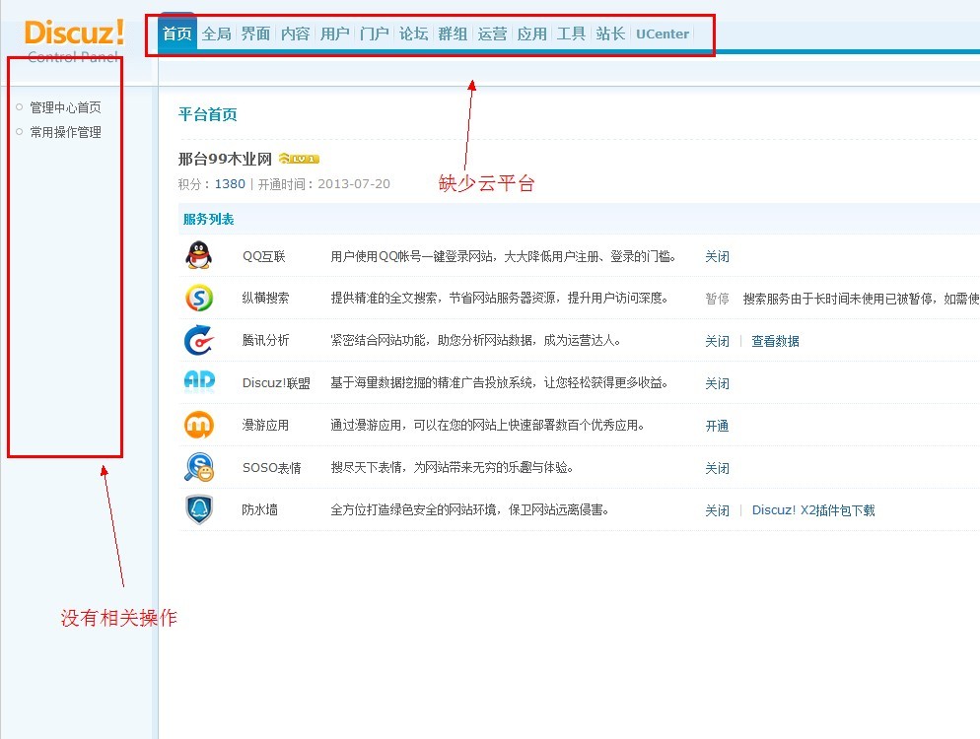The height and width of the screenshot is (739, 980).
Task: Open the 运营 tab
Action: (493, 34)
